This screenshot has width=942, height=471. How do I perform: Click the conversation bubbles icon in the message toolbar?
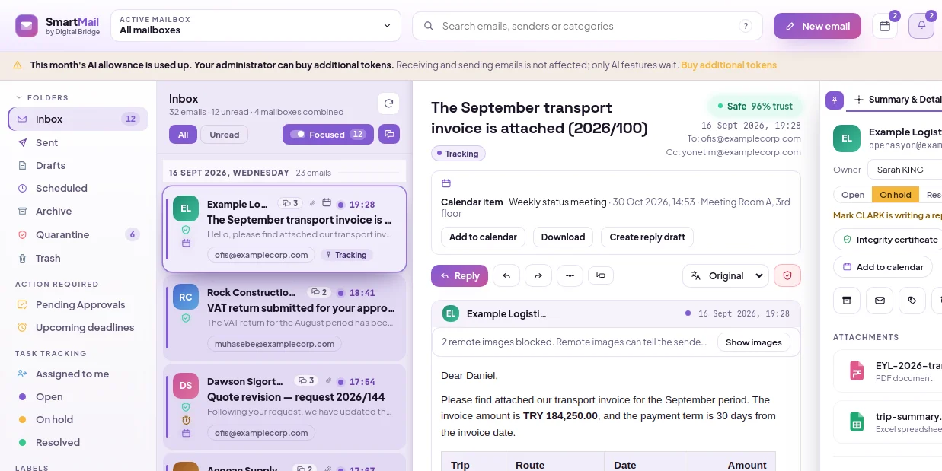pyautogui.click(x=601, y=275)
